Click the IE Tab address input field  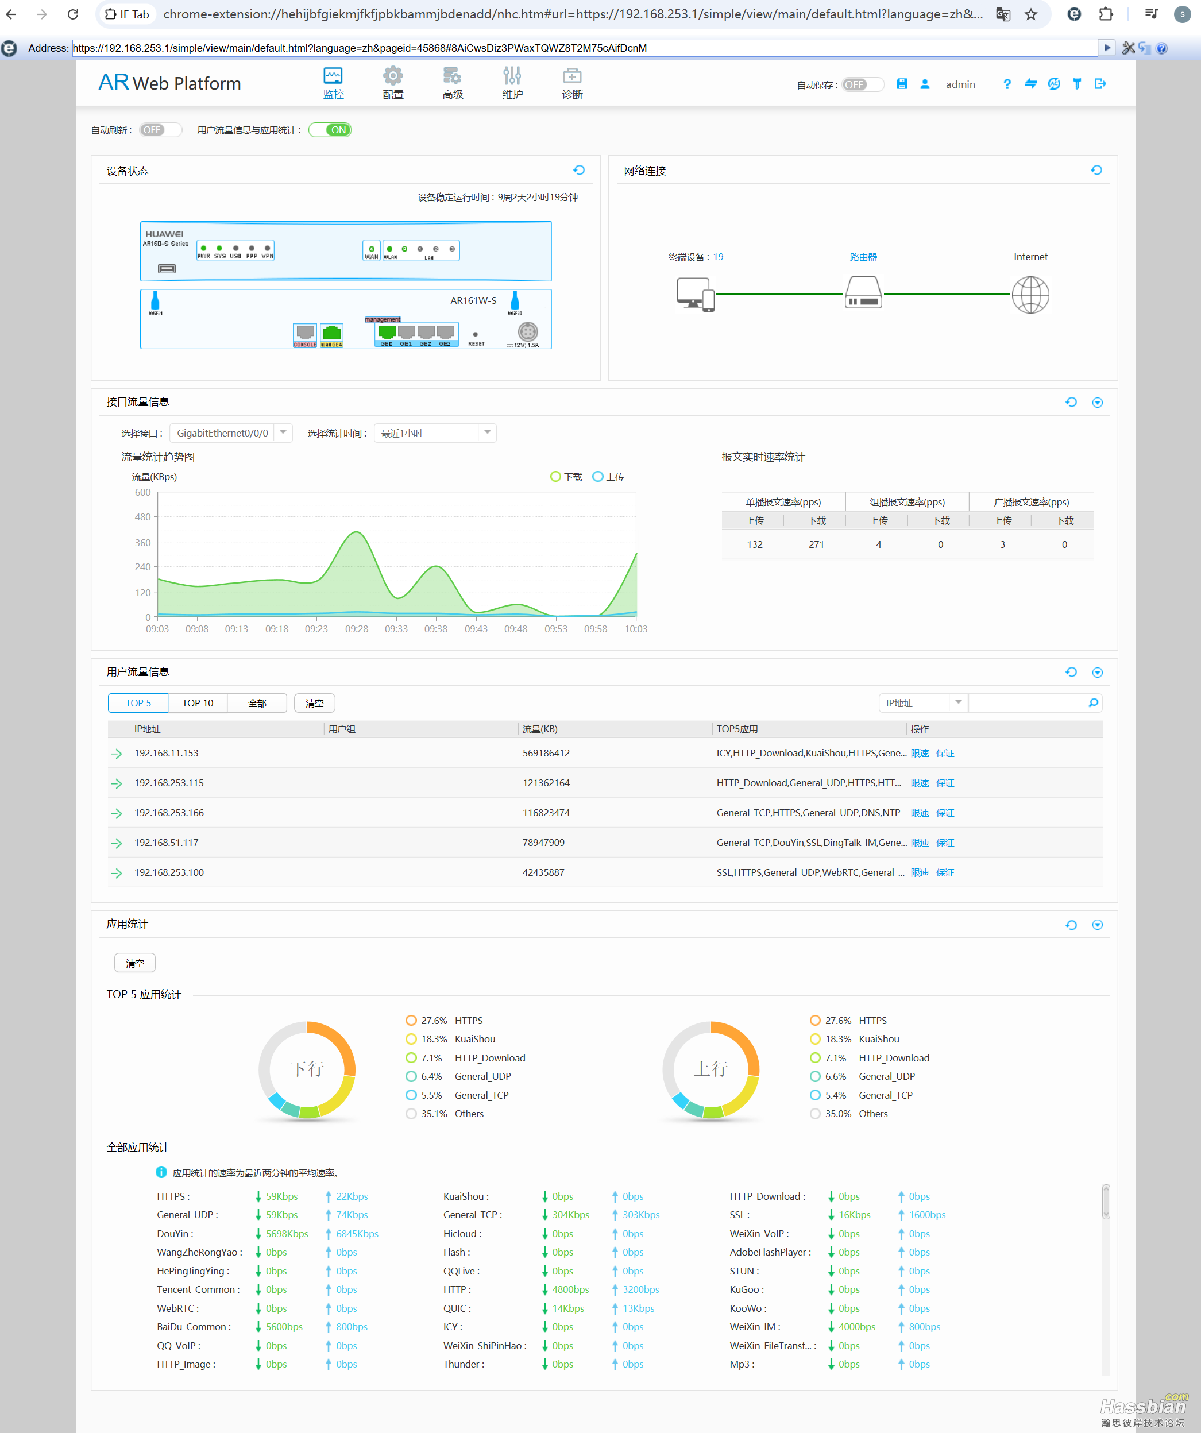(x=585, y=48)
